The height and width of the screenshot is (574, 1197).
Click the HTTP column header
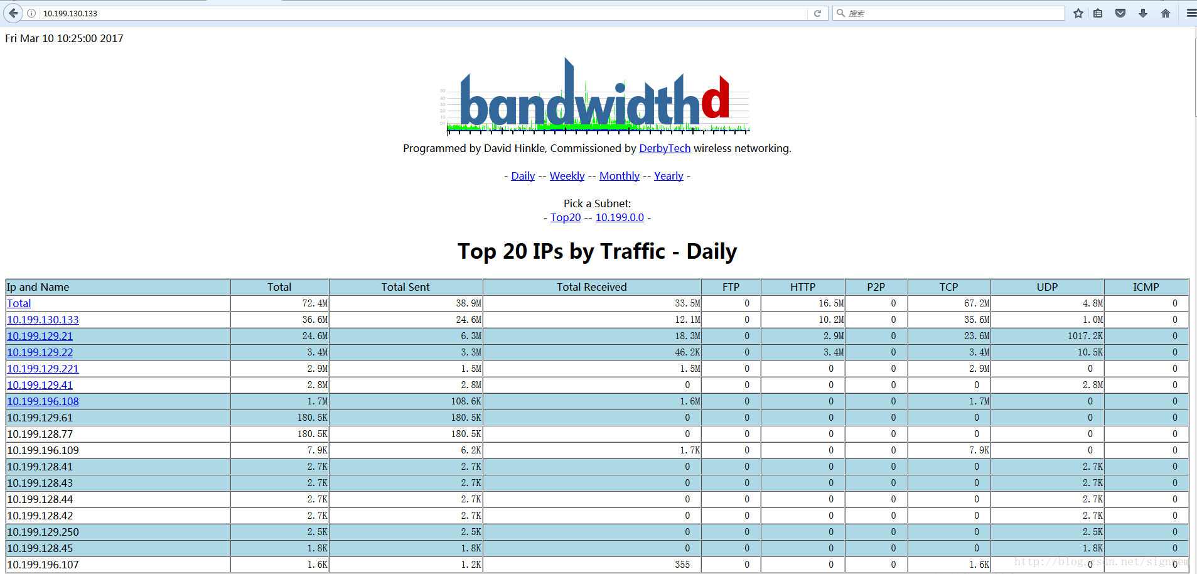[803, 287]
